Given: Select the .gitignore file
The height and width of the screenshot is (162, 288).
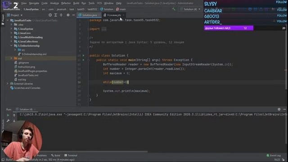Looking at the screenshot, I should pyautogui.click(x=22, y=63).
